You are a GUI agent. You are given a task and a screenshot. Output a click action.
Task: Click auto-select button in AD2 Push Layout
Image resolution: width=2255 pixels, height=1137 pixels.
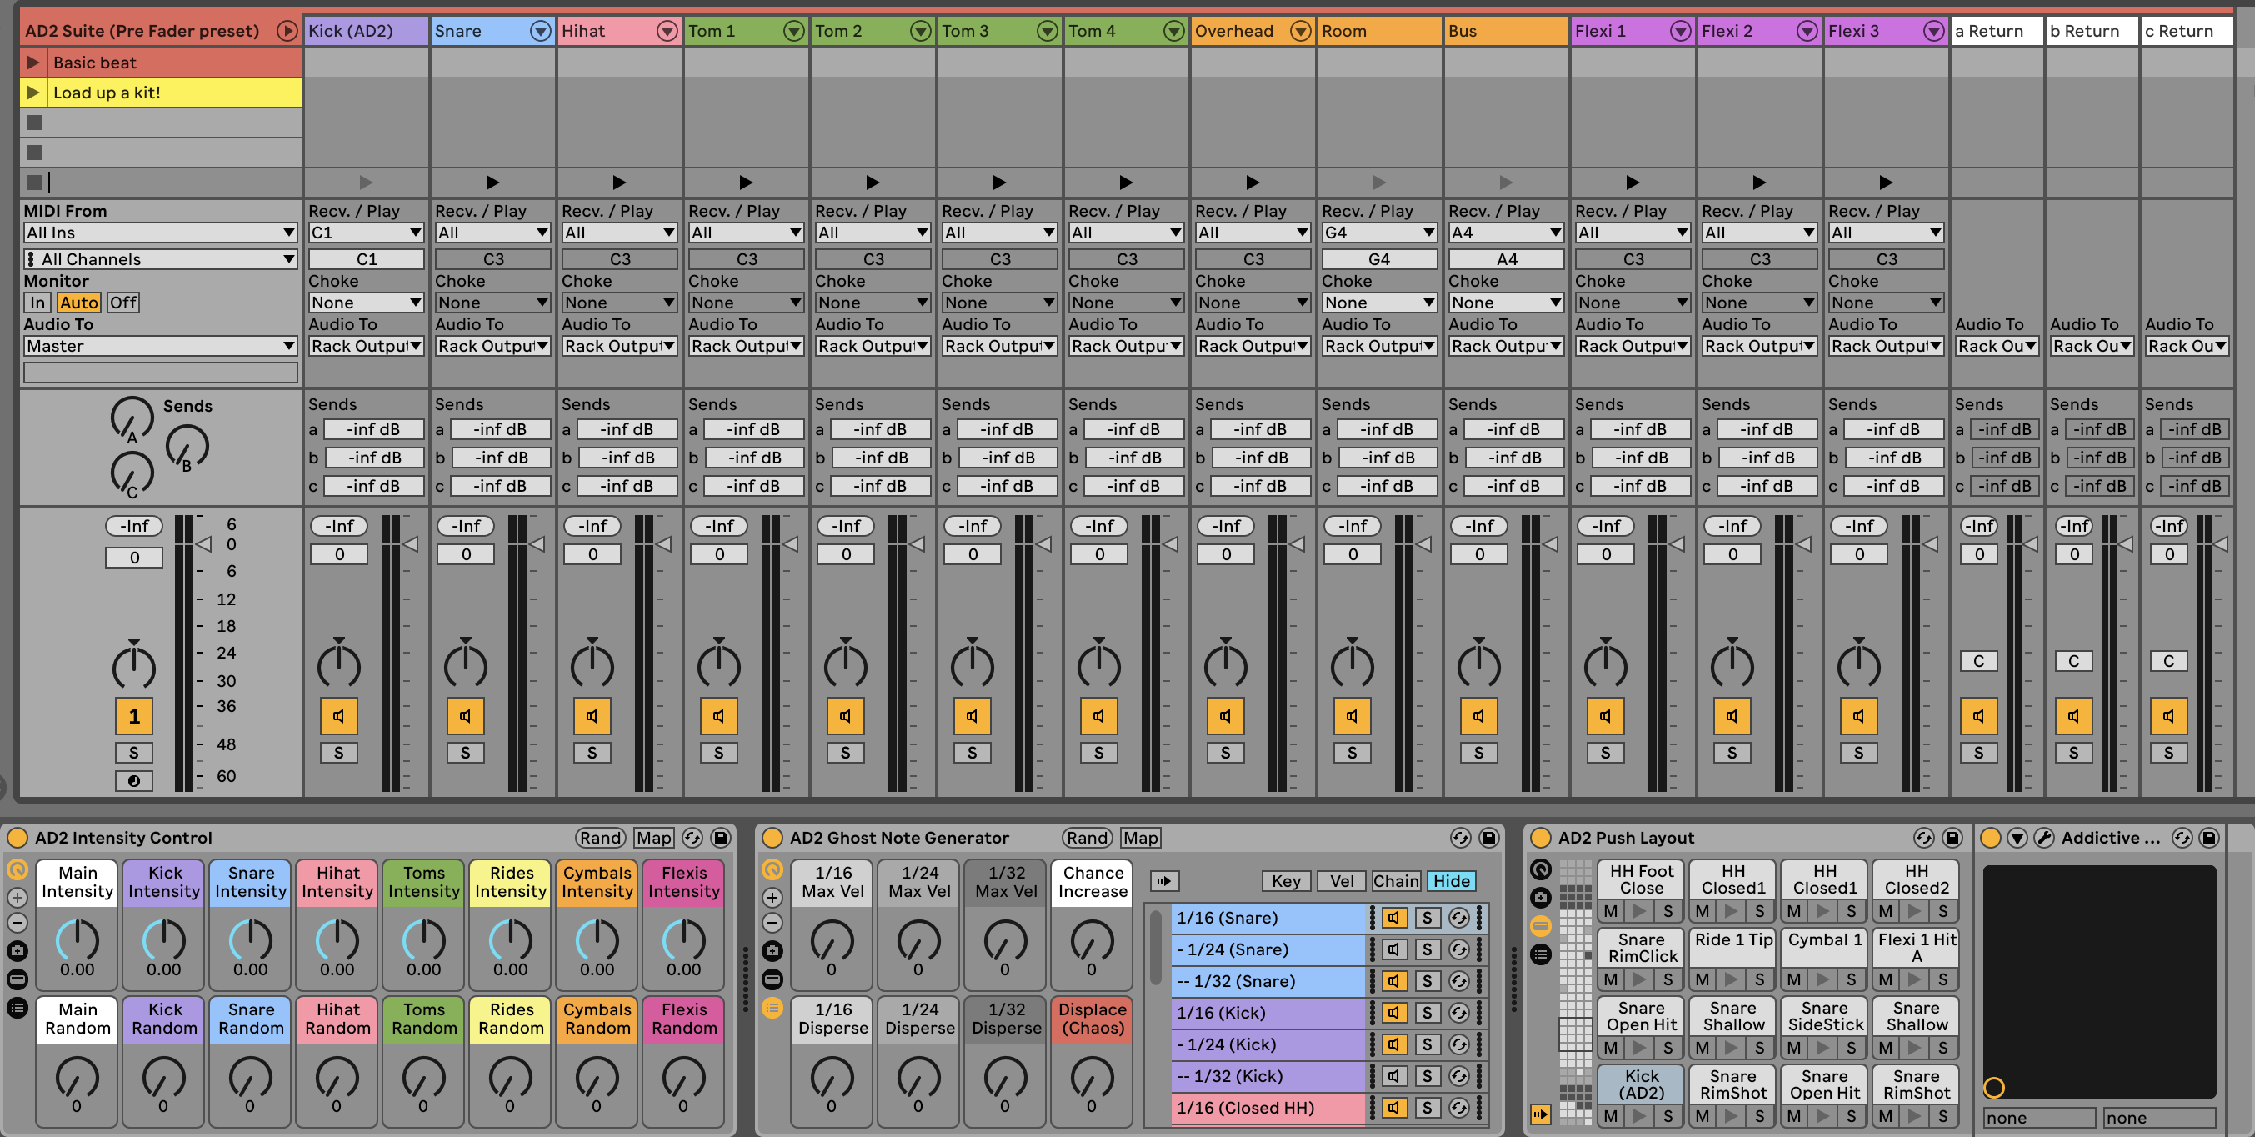tap(1540, 1114)
